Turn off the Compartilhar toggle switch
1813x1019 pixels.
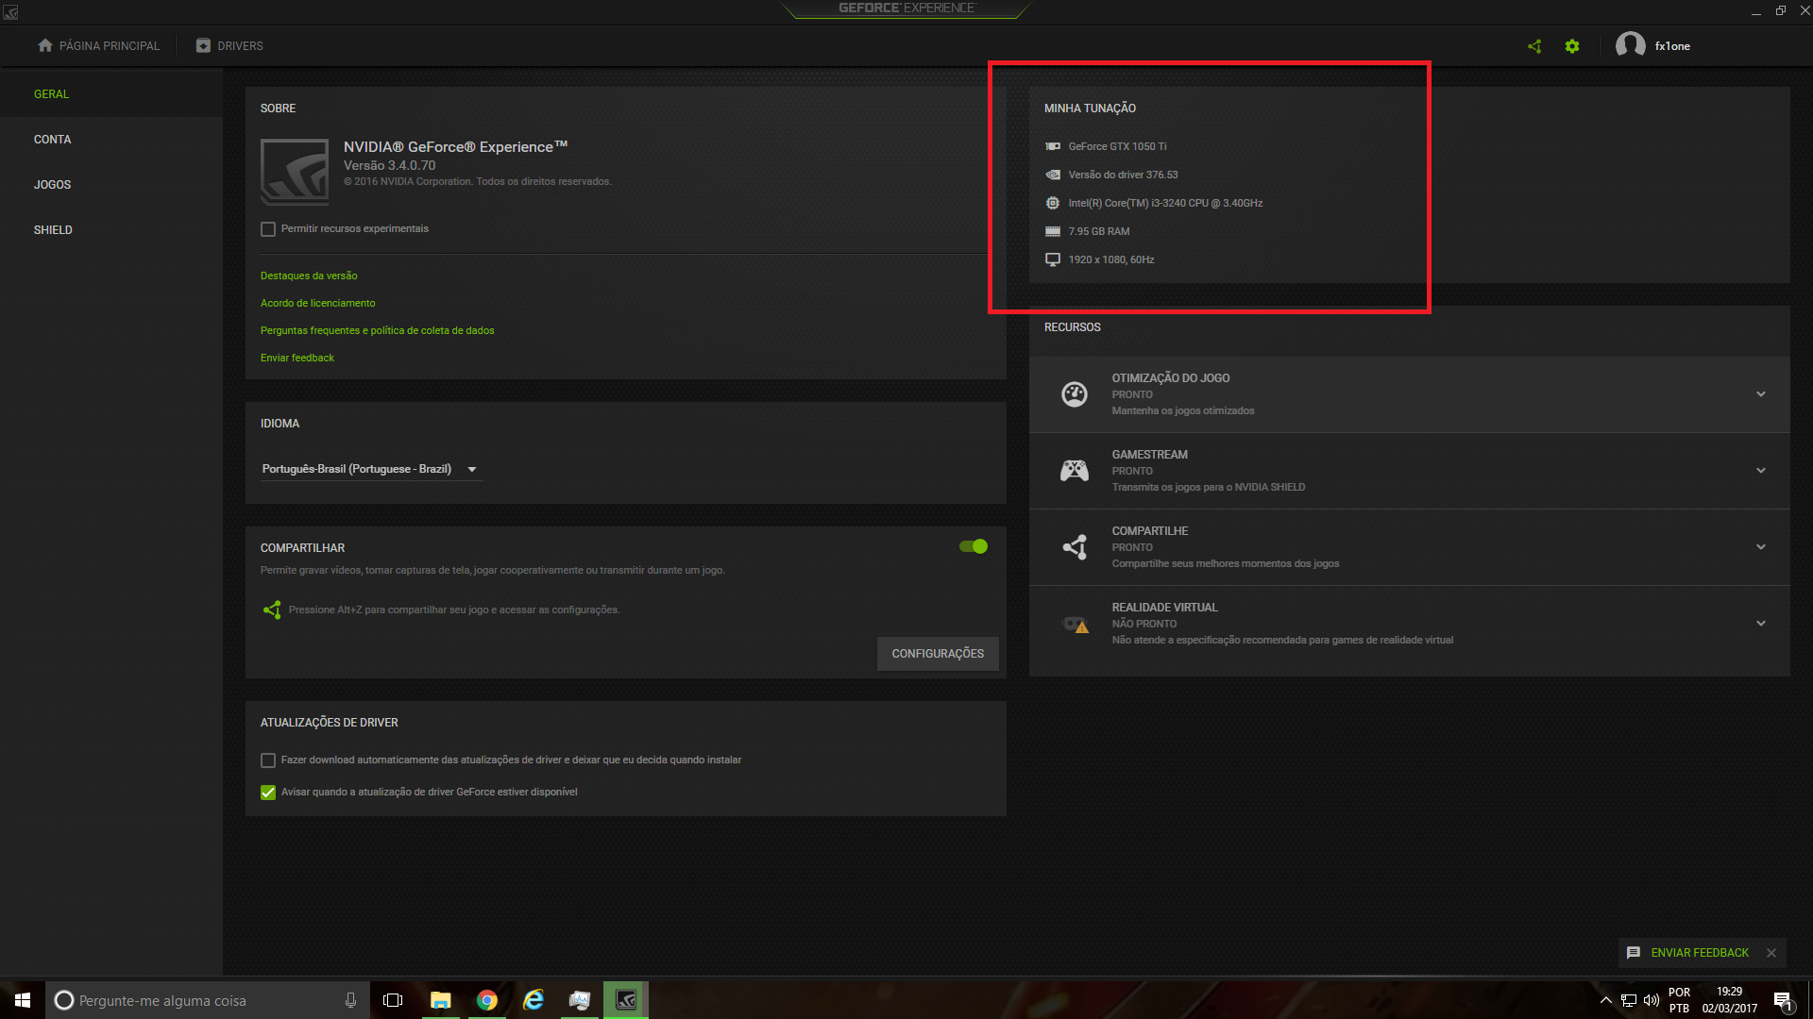(974, 546)
